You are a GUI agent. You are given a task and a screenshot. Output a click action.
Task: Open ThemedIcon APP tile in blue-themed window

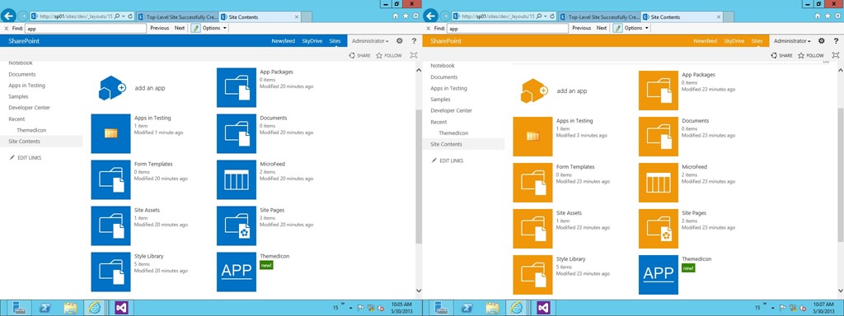pyautogui.click(x=237, y=272)
